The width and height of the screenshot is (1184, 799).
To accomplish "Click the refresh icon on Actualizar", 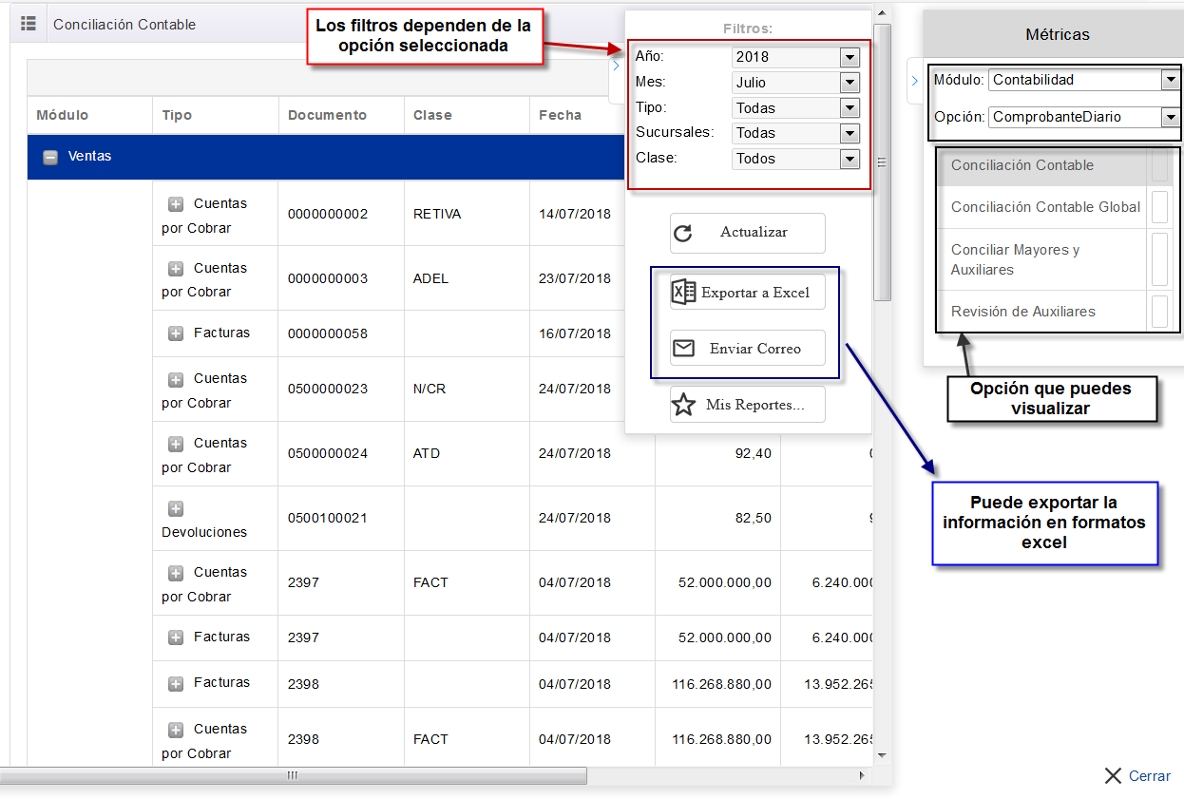I will click(682, 233).
